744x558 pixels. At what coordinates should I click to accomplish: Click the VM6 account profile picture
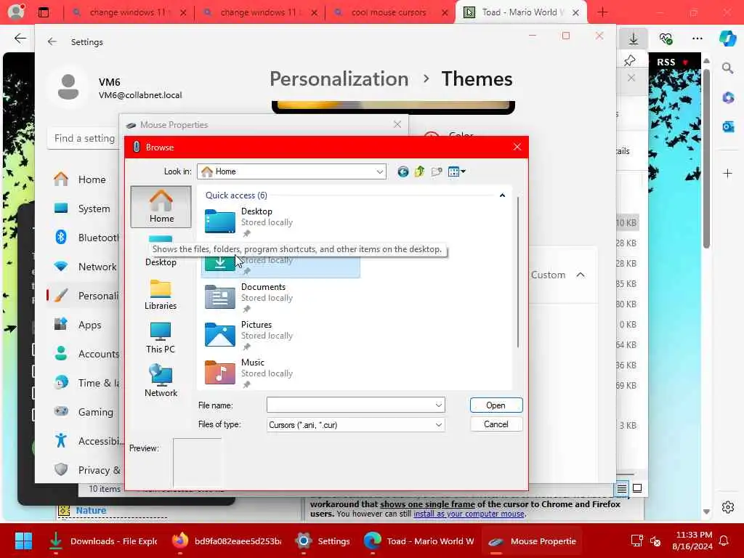pyautogui.click(x=68, y=87)
